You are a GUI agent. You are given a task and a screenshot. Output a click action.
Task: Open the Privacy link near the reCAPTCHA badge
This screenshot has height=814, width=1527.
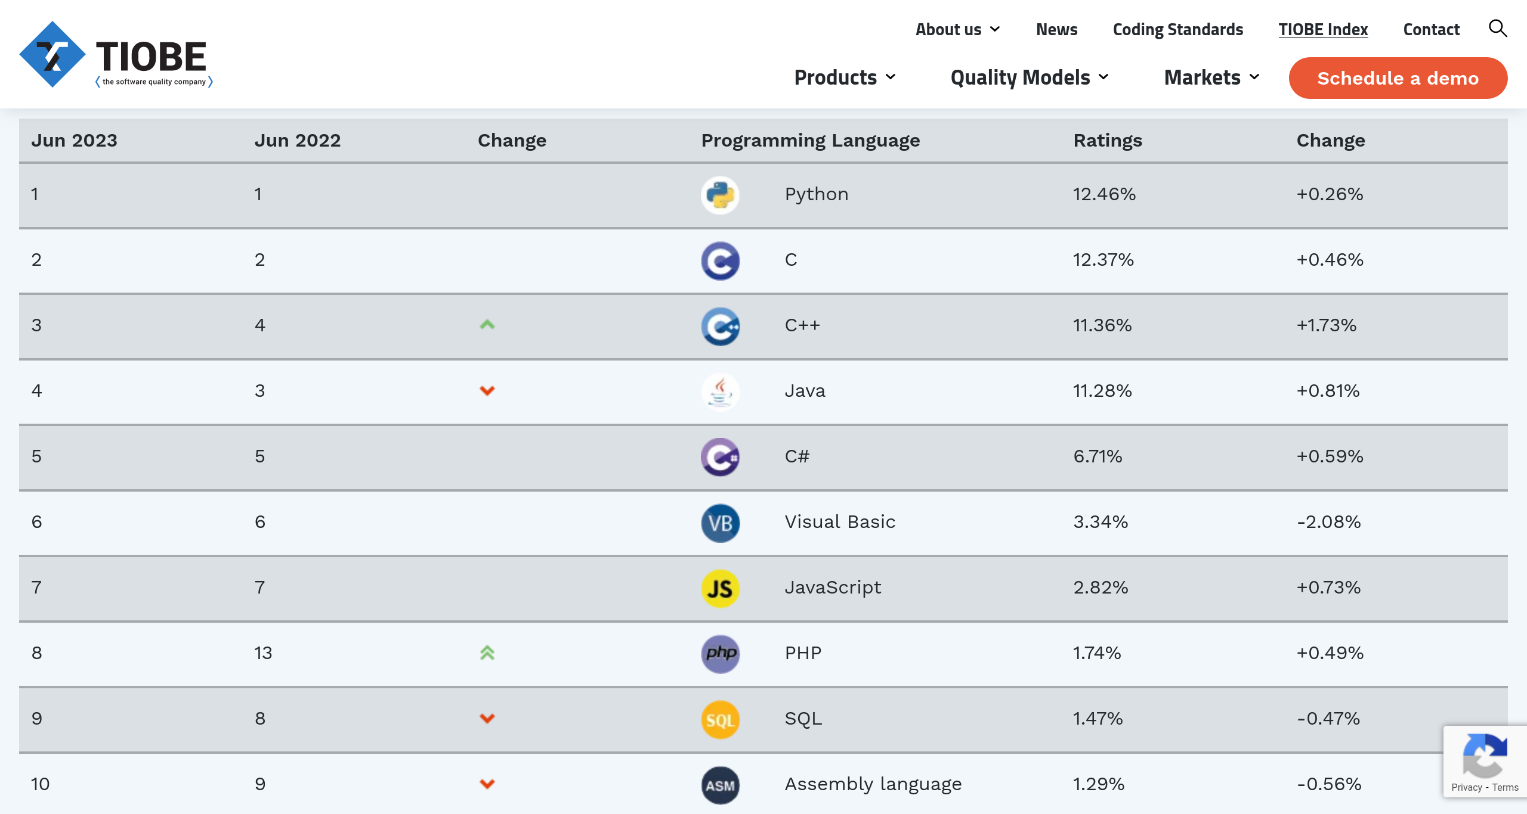[1467, 787]
